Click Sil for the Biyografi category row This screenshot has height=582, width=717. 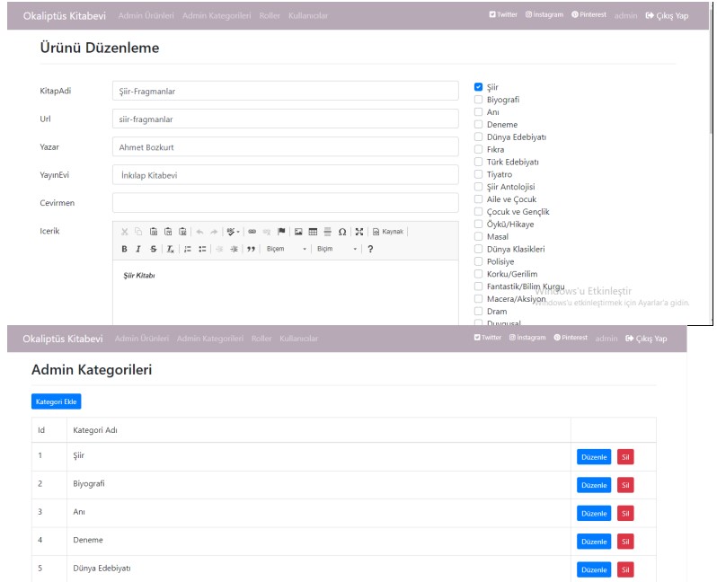click(625, 485)
